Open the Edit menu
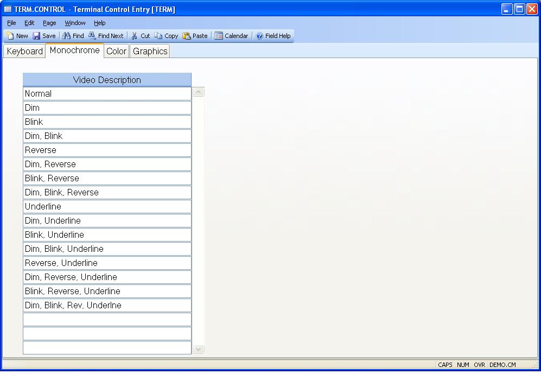The height and width of the screenshot is (374, 541). click(29, 23)
